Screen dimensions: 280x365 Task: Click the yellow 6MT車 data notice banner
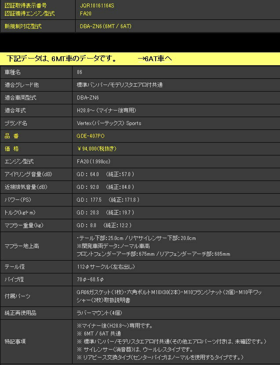[x=62, y=59]
